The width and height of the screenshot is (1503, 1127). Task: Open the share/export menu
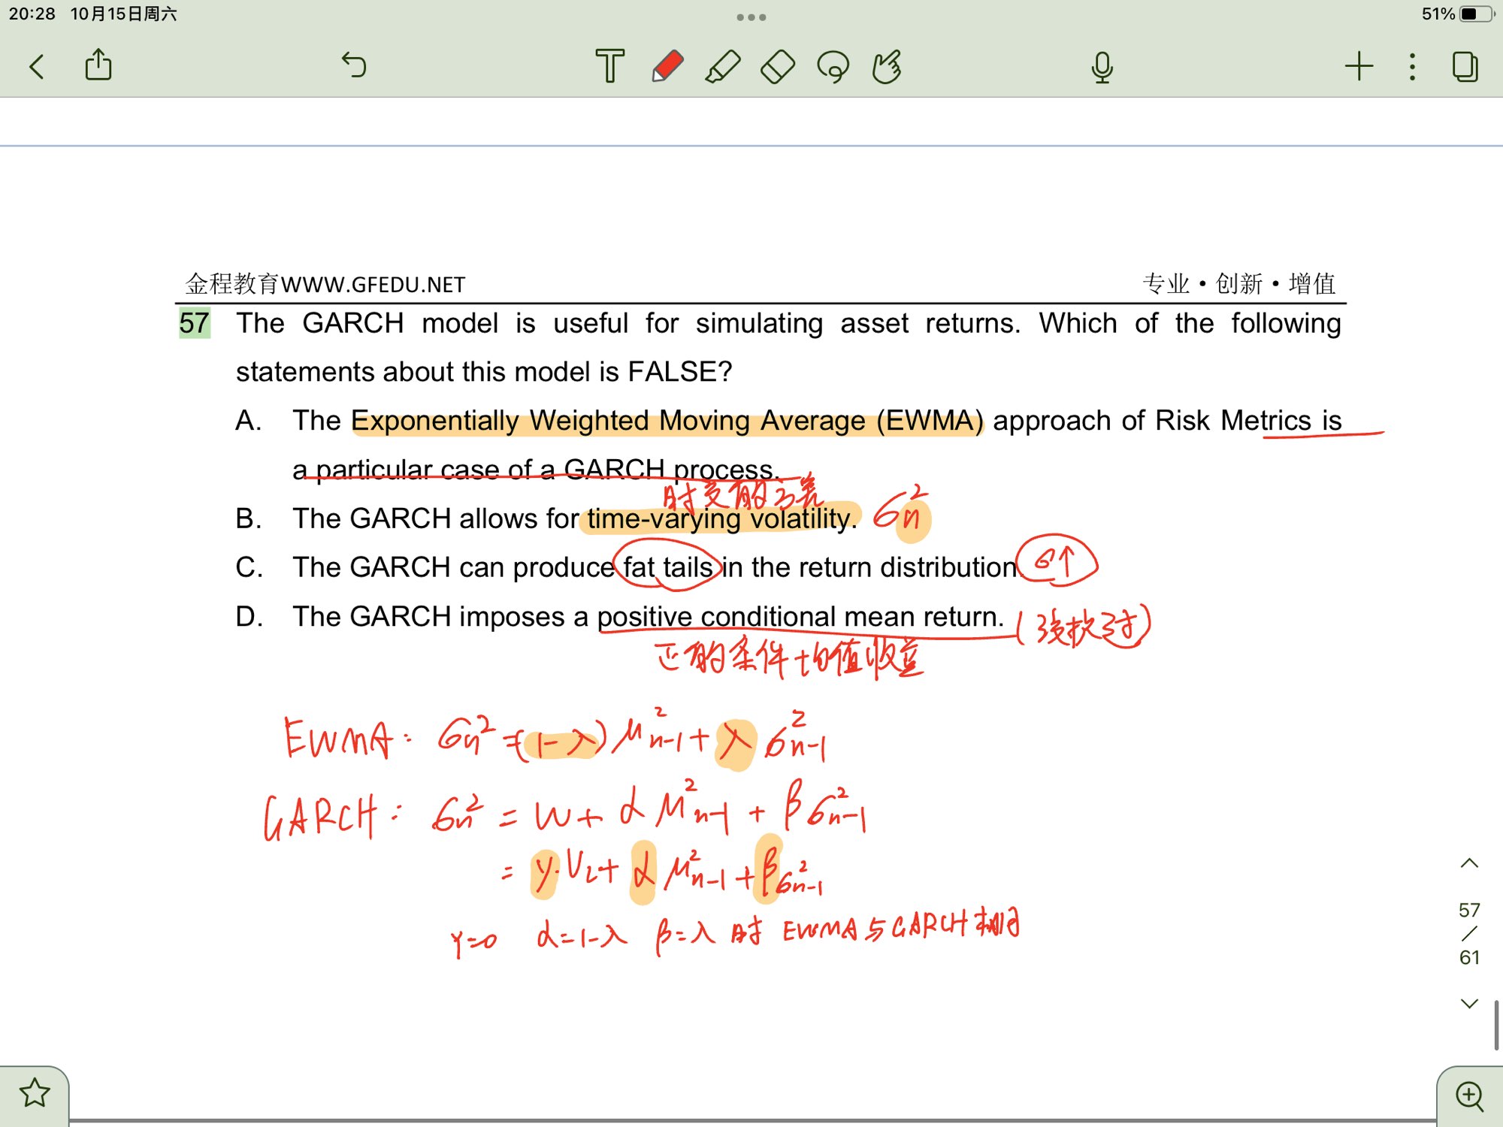click(98, 65)
